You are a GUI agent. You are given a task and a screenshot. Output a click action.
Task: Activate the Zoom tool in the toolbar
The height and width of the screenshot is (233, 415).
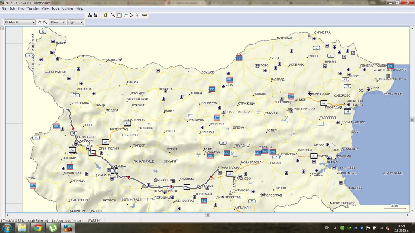click(113, 15)
